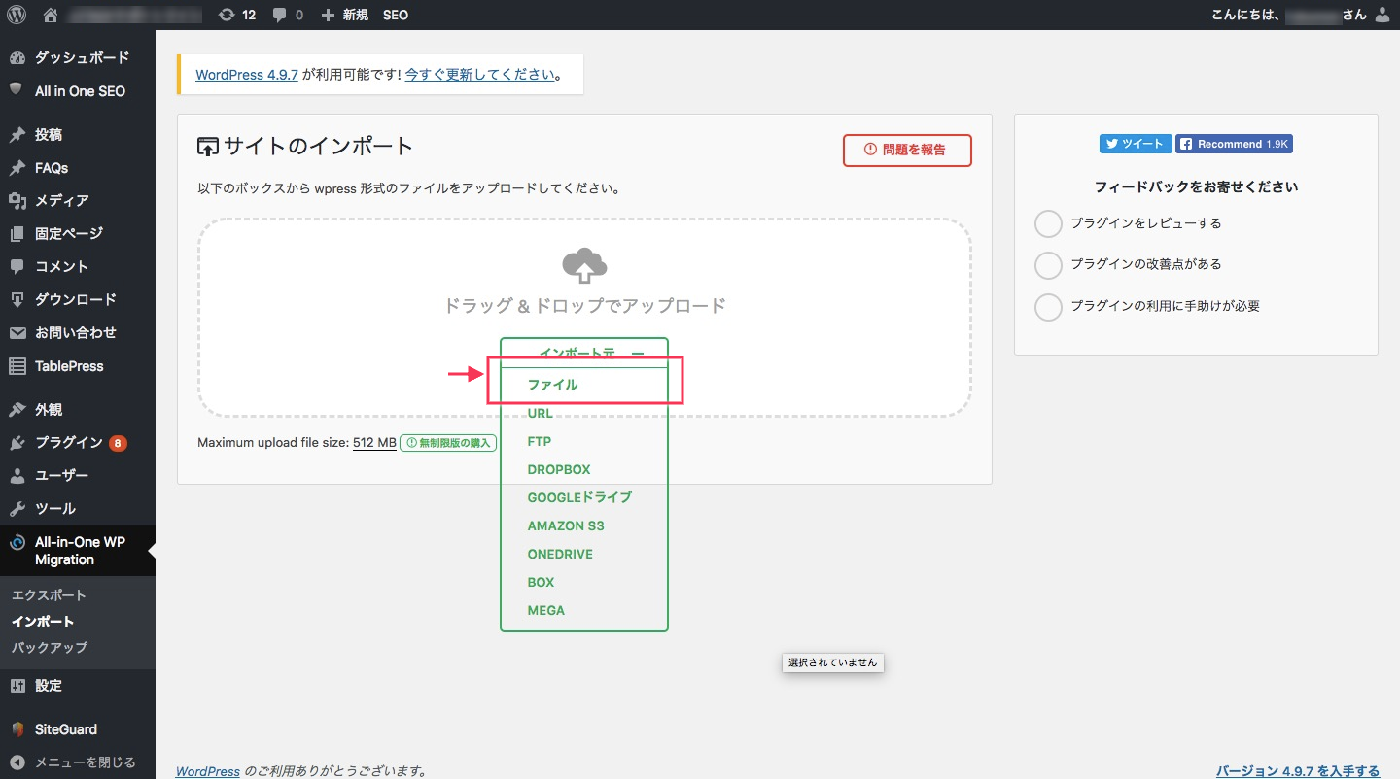Click the 外観 appearance brush icon
Viewport: 1400px width, 779px height.
coord(17,410)
